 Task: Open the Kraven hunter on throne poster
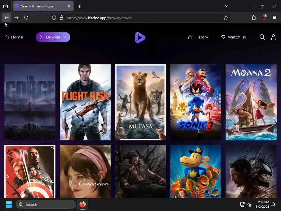pyautogui.click(x=140, y=171)
